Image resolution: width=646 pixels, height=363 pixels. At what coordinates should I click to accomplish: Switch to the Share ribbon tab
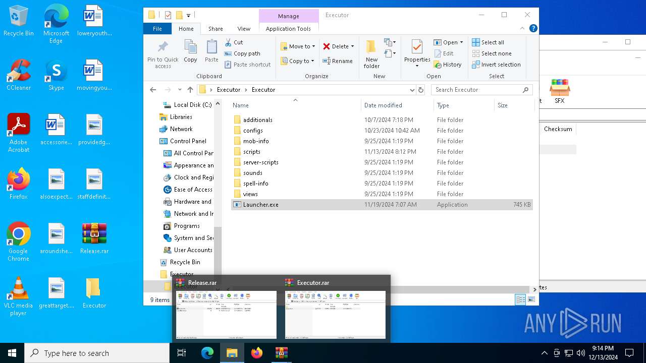(216, 29)
